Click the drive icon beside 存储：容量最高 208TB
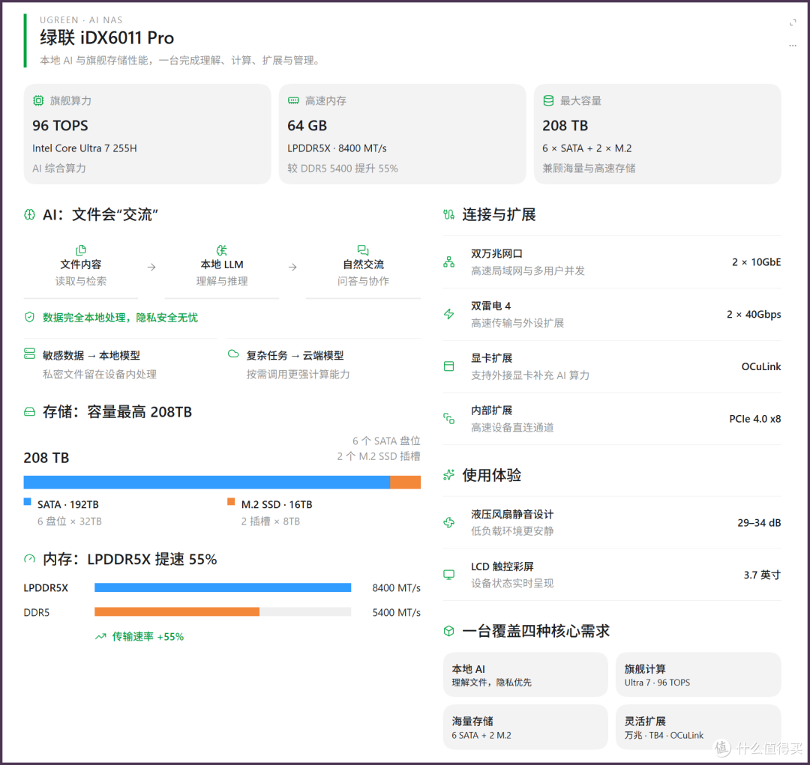 coord(29,412)
